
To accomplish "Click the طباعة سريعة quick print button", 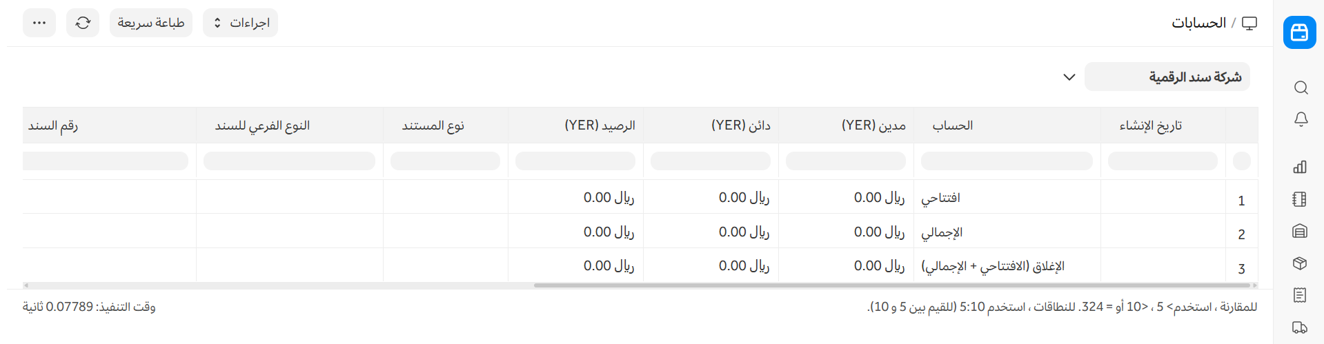I will 151,23.
